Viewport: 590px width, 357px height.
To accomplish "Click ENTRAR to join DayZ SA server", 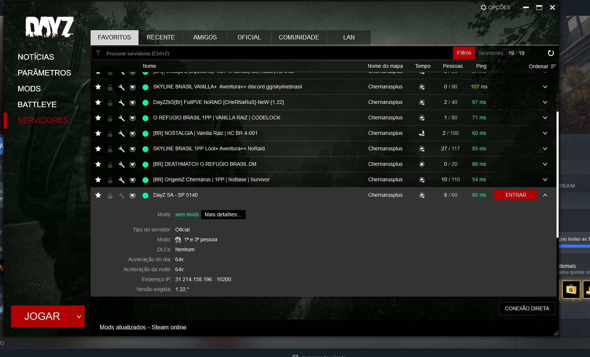I will [516, 195].
